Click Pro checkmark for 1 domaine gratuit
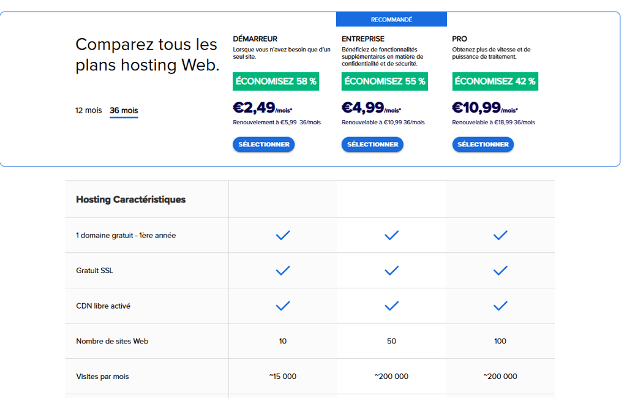 coord(500,235)
